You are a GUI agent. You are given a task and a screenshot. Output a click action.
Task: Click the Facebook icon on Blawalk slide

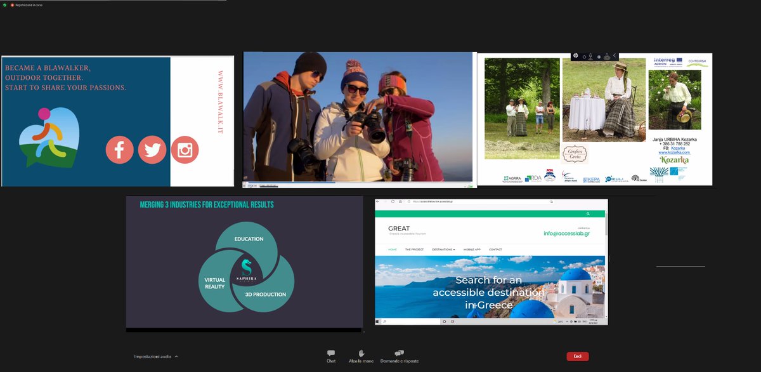click(119, 150)
